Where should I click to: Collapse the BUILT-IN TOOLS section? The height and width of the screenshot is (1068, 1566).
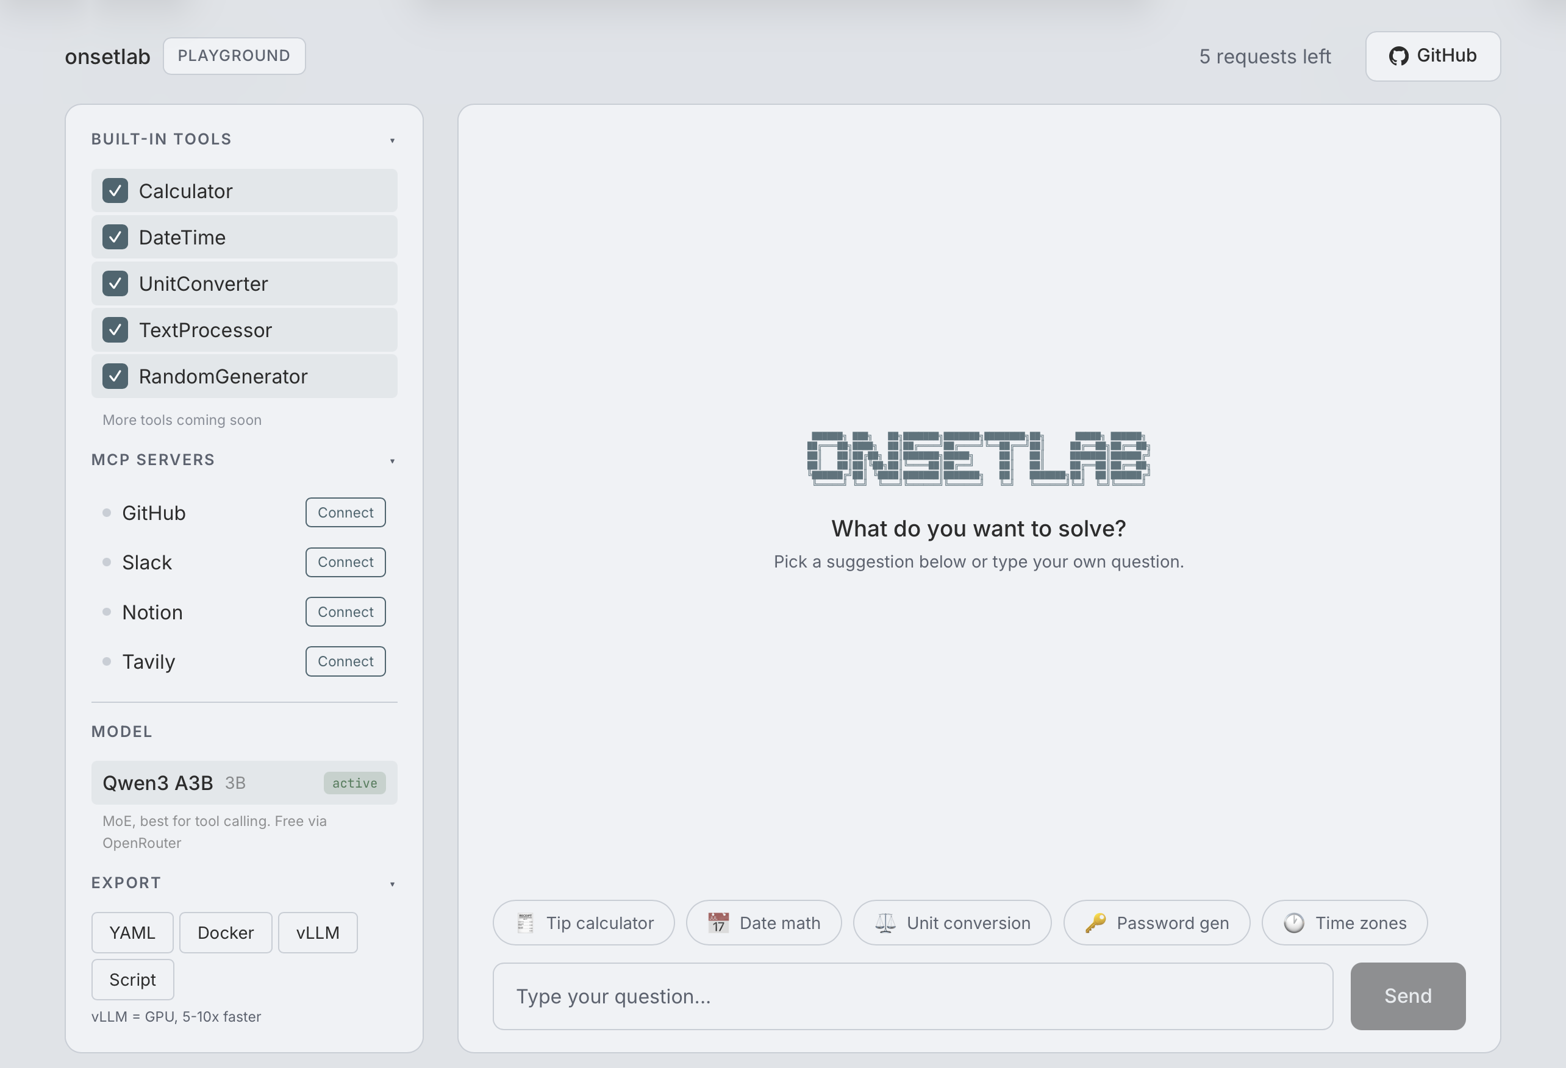(393, 140)
